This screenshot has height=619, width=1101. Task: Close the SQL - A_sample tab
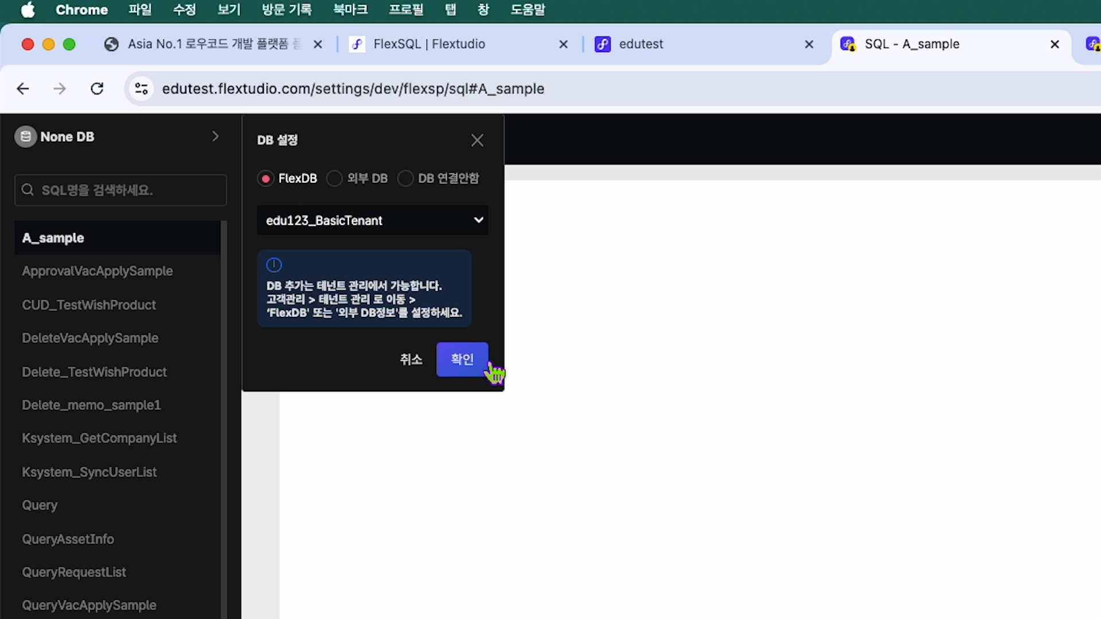(1054, 44)
